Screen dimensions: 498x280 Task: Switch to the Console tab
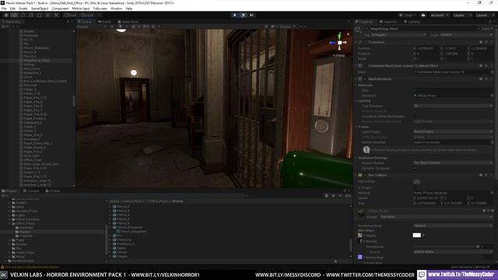coord(31,191)
